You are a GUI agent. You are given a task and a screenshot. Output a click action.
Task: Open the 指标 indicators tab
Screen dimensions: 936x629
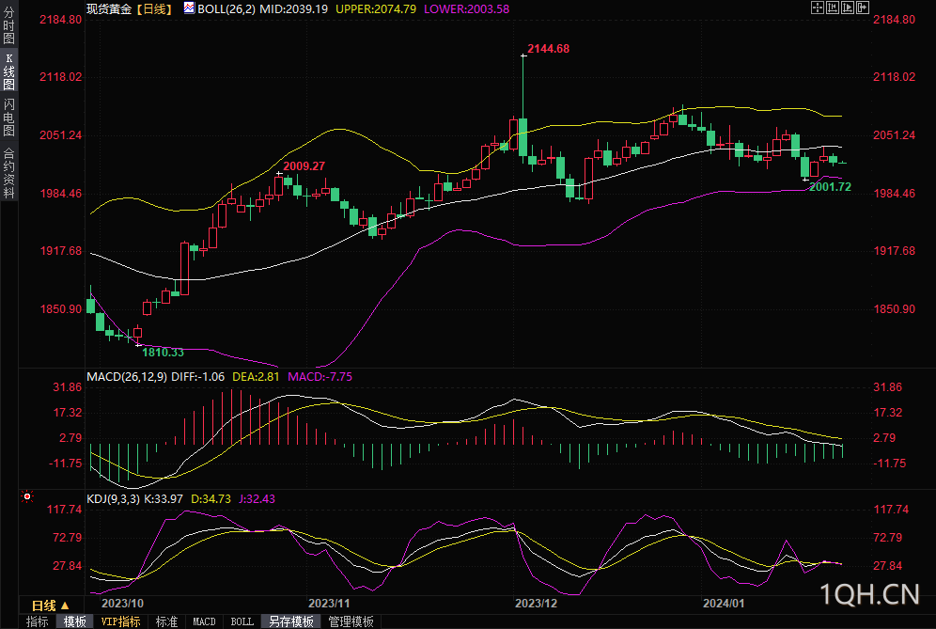point(37,621)
